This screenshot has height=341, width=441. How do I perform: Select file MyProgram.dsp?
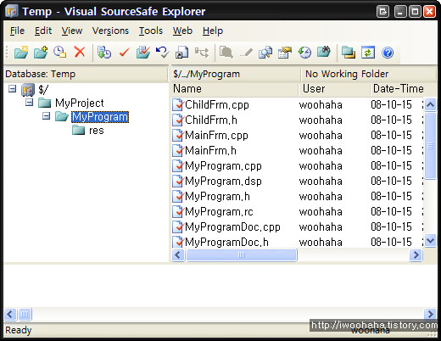223,181
